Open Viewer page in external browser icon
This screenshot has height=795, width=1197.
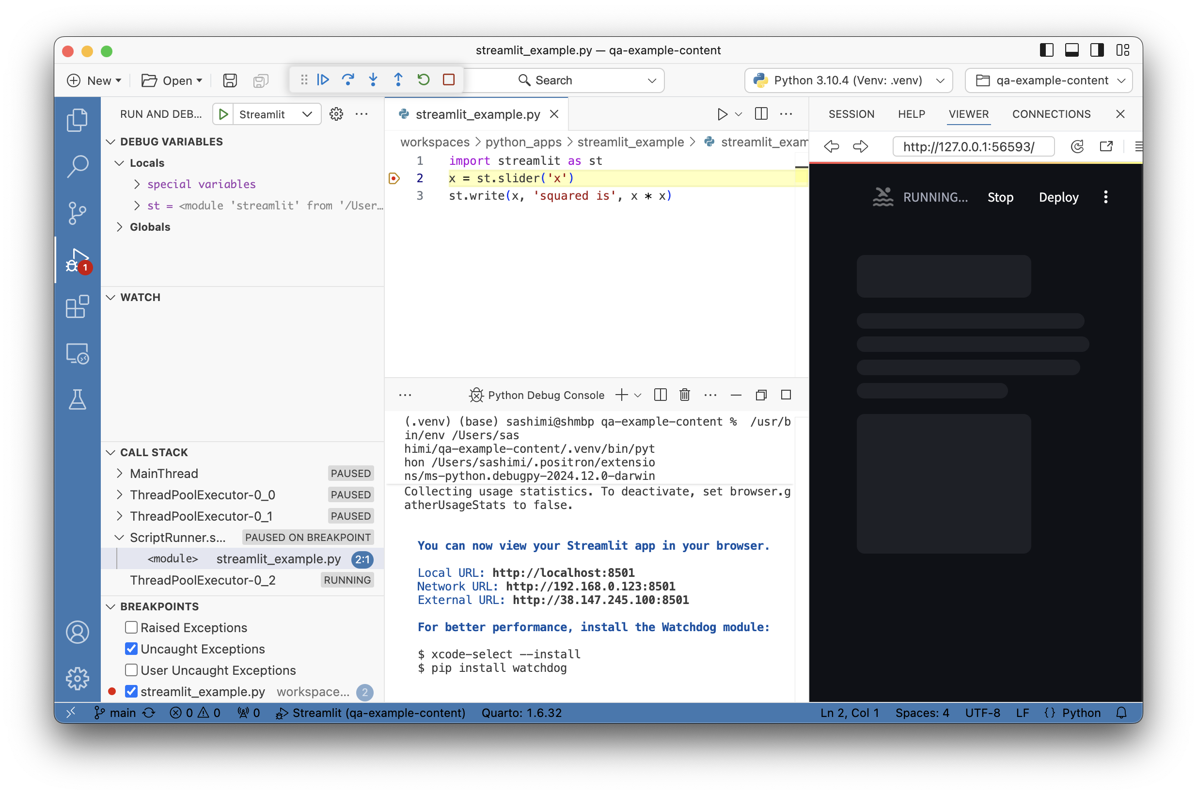point(1106,146)
